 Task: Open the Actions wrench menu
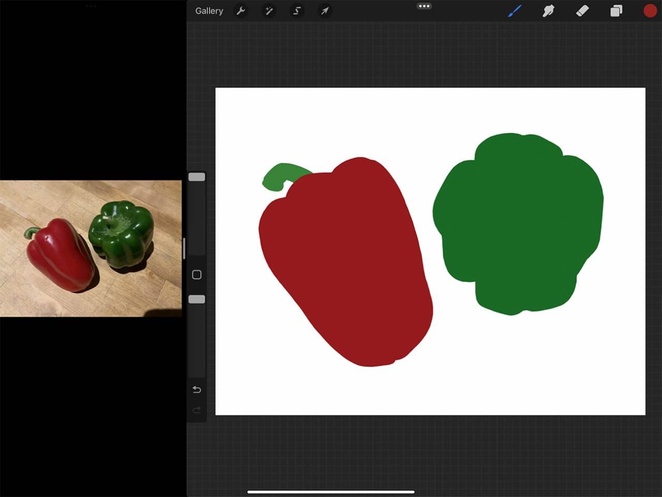(241, 11)
